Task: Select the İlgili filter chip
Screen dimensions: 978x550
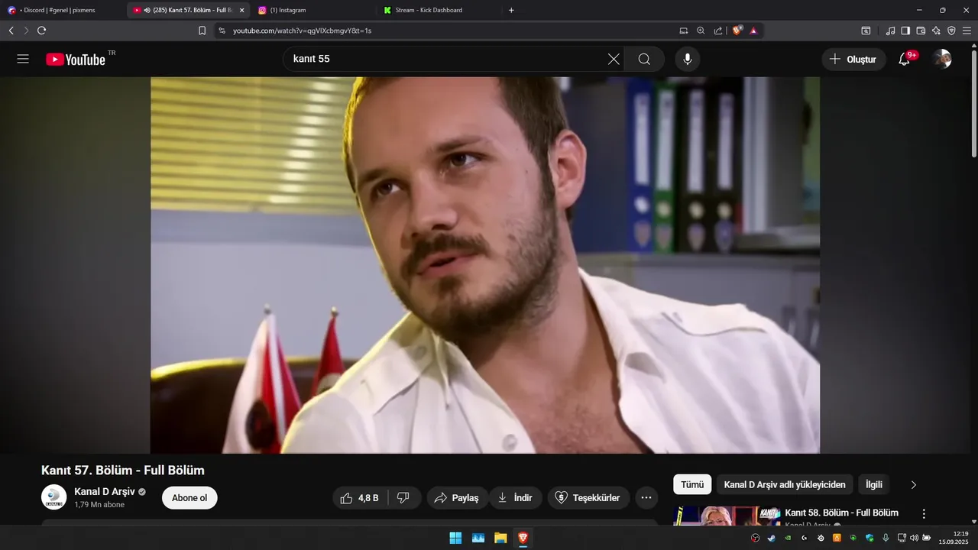Action: [874, 484]
